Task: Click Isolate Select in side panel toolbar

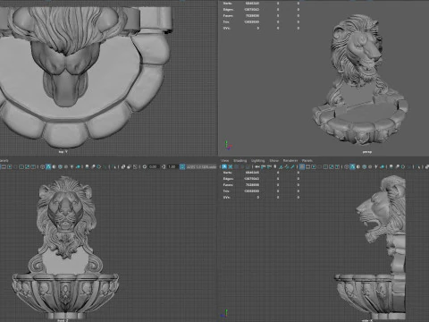Action: click(x=419, y=166)
